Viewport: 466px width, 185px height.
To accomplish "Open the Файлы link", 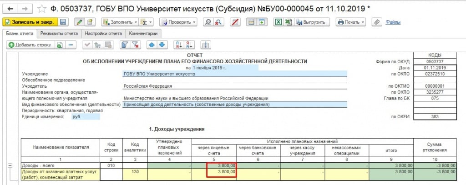I will (x=393, y=22).
